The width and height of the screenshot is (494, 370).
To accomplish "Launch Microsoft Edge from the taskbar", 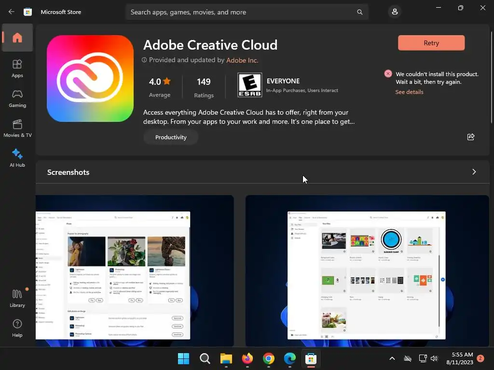I will [289, 358].
